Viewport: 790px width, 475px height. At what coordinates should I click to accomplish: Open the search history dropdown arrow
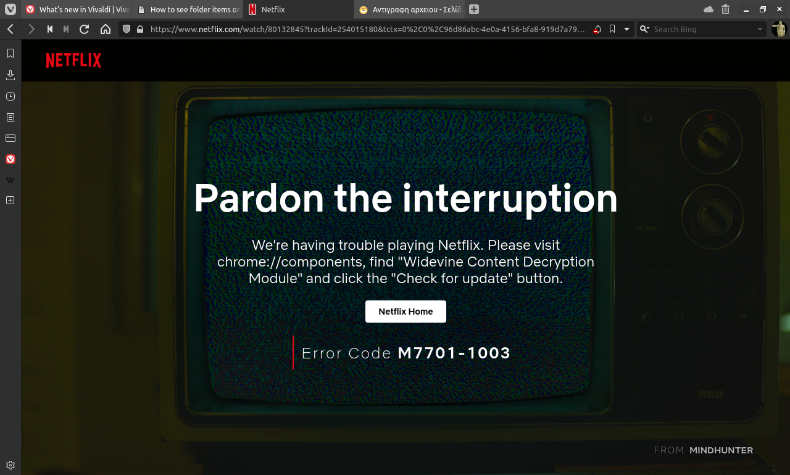point(760,29)
